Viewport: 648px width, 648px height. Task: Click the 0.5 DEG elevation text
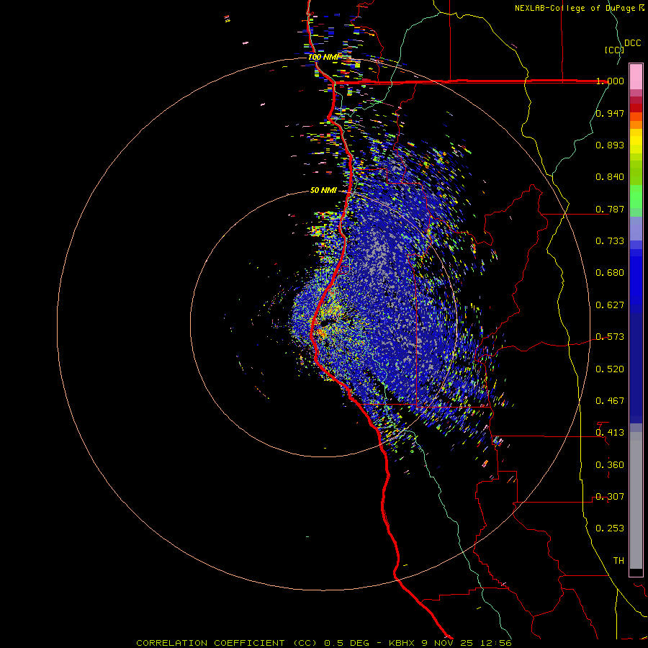coord(348,643)
